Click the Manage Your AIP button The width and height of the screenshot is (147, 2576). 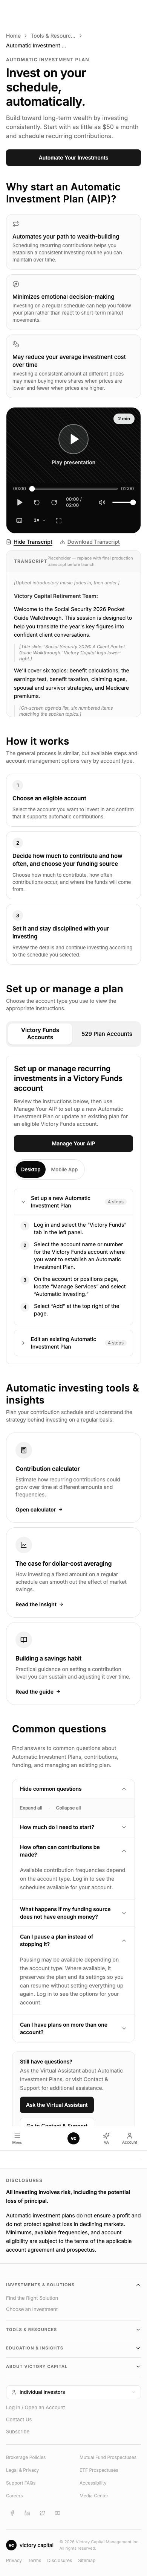click(x=73, y=1143)
